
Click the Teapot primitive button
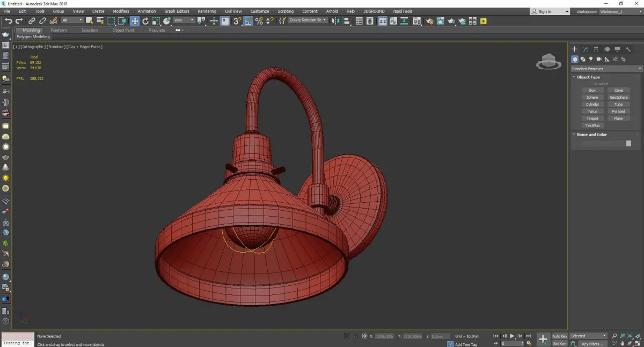[592, 119]
